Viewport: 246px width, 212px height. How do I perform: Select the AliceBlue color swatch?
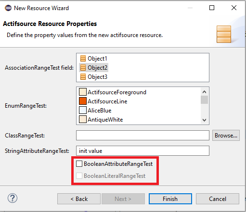pos(83,111)
